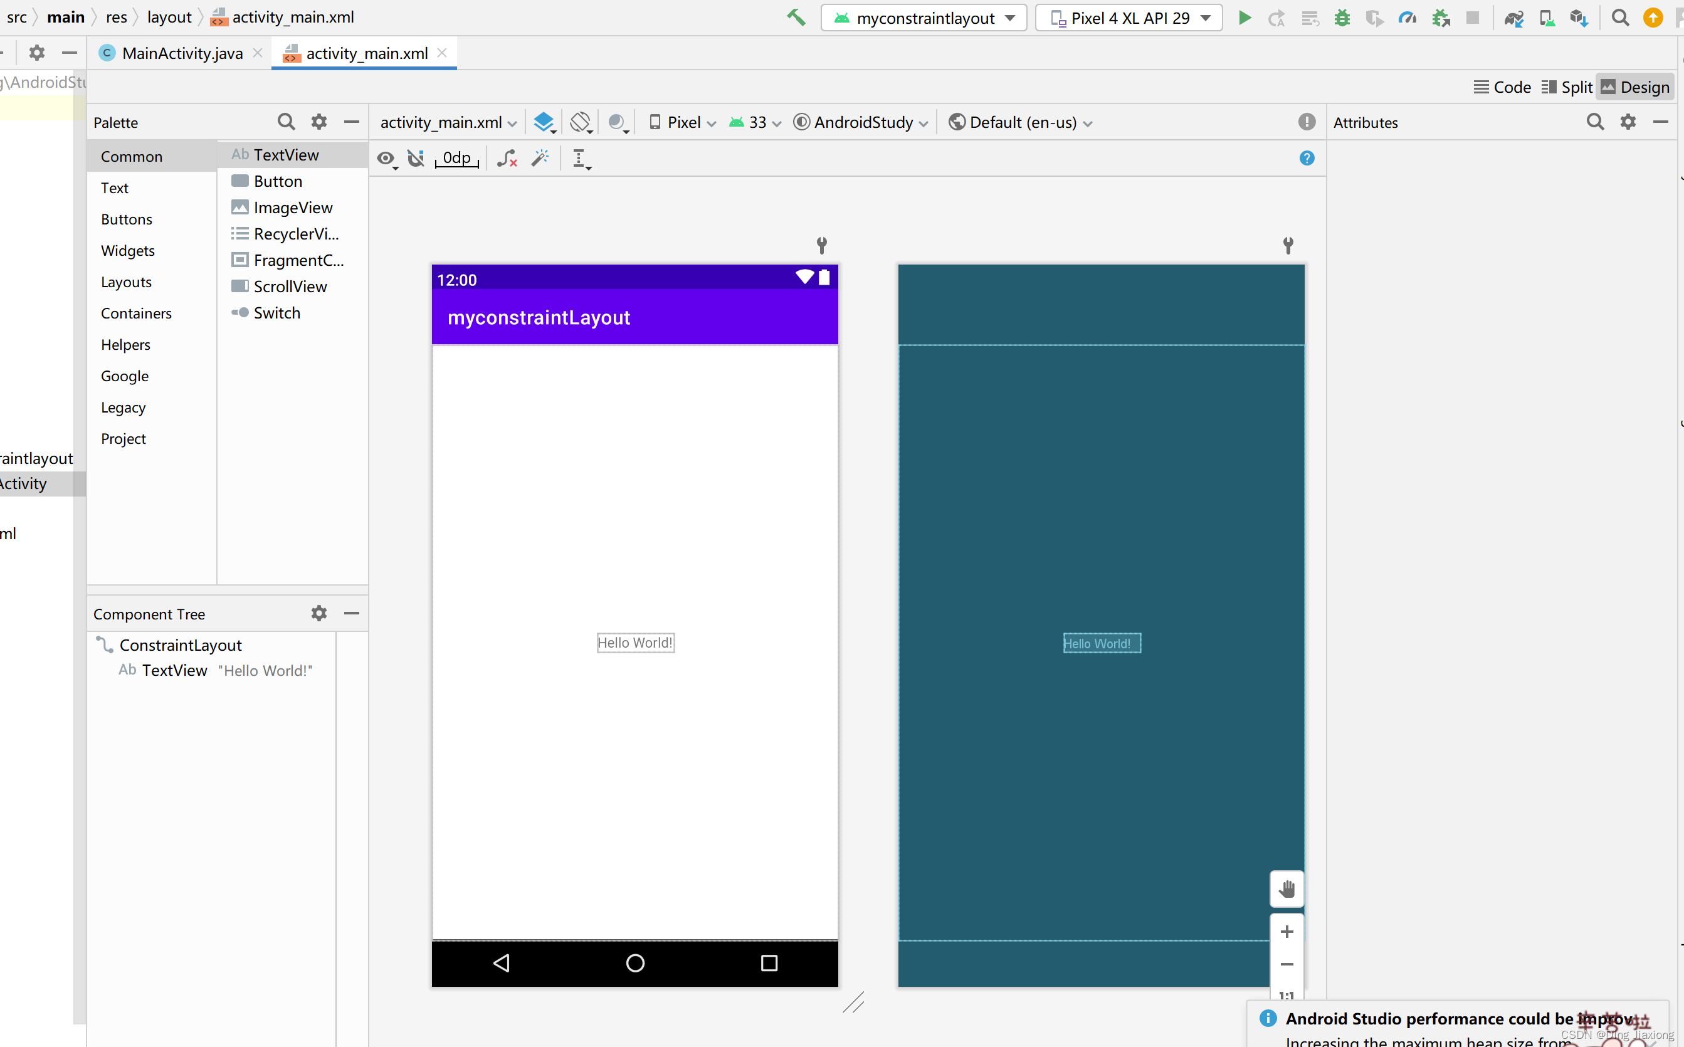Click Clear All Constraints icon

click(507, 158)
